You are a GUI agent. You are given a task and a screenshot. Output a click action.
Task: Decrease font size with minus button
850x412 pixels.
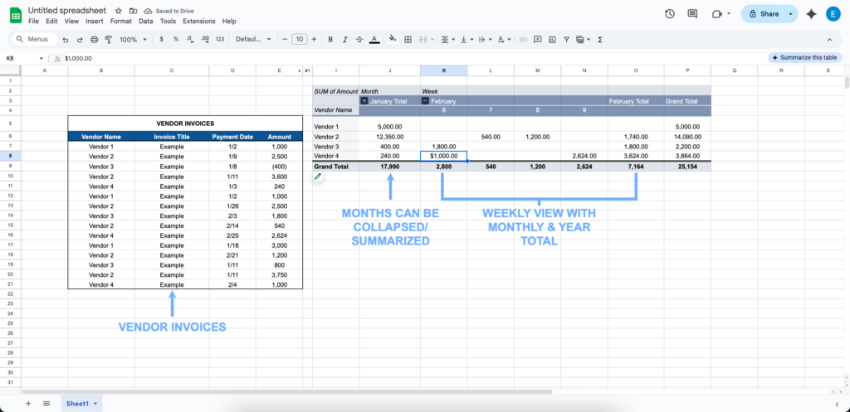coord(284,40)
